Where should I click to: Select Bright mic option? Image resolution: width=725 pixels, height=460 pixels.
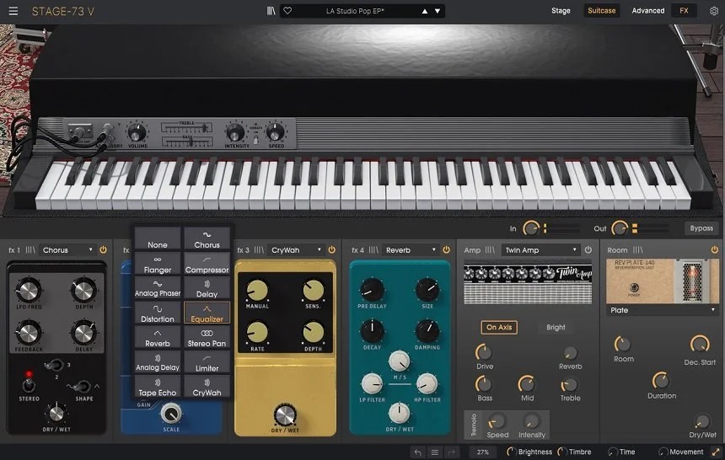556,327
